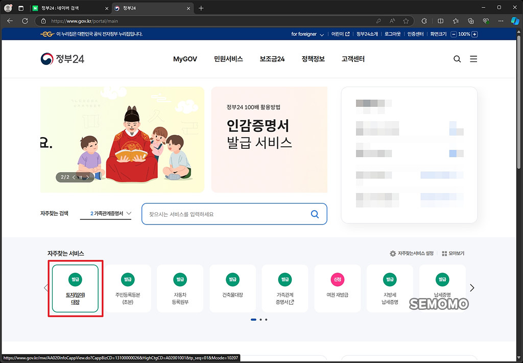This screenshot has width=523, height=363.
Task: Select the third carousel page dot
Action: 266,320
